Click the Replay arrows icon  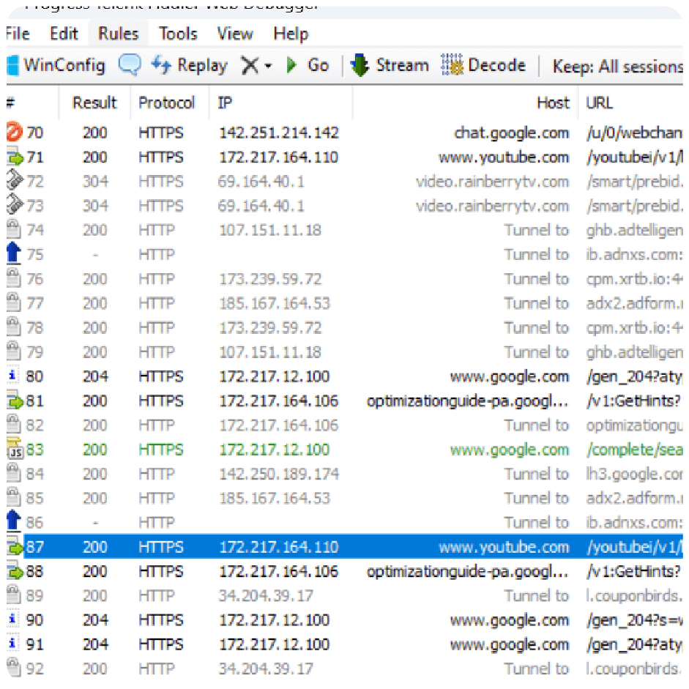pyautogui.click(x=160, y=66)
